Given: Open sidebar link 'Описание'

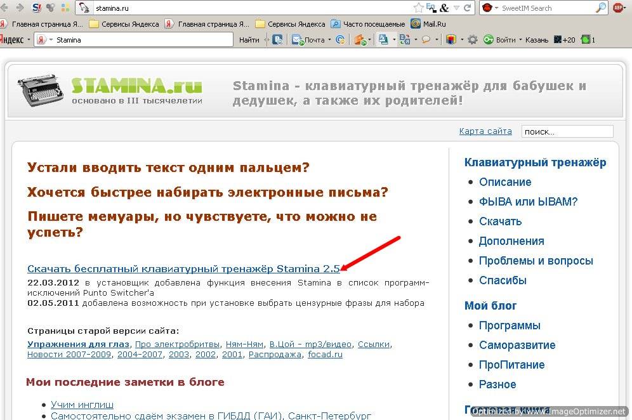Looking at the screenshot, I should click(x=505, y=182).
